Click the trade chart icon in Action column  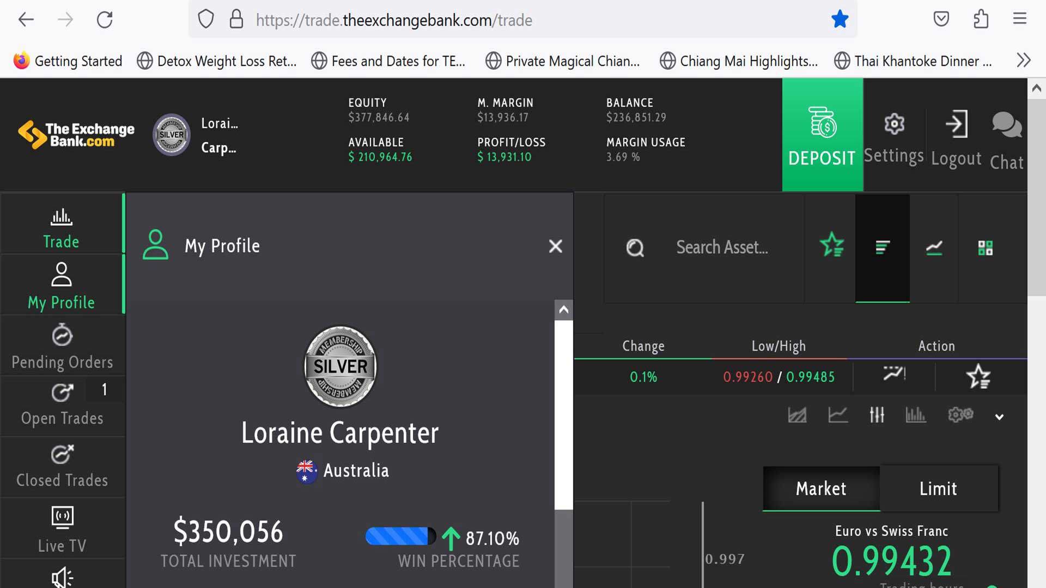(x=894, y=373)
